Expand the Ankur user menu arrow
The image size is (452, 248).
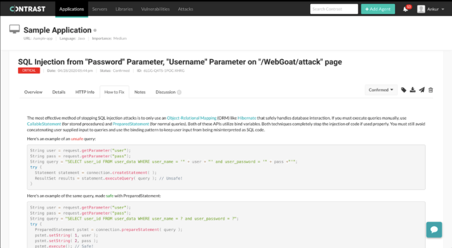tap(443, 9)
